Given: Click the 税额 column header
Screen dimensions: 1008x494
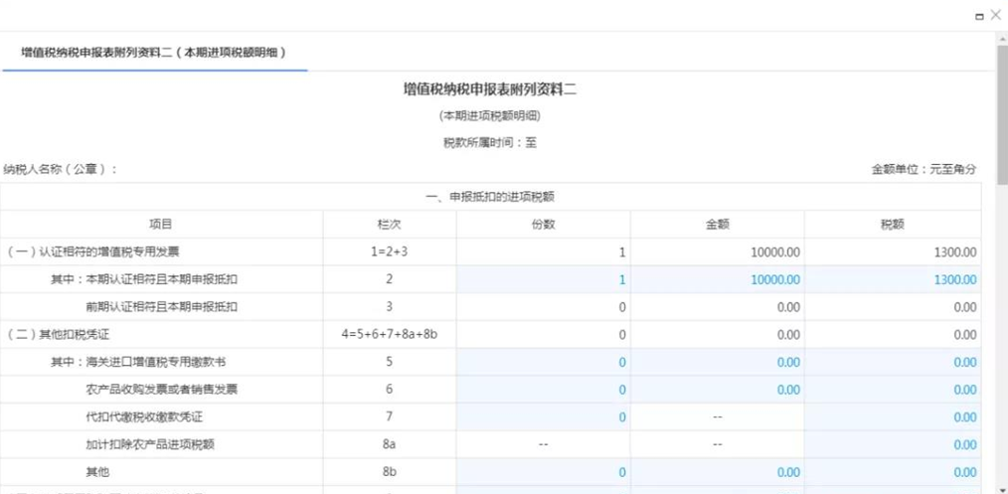Looking at the screenshot, I should pos(893,225).
